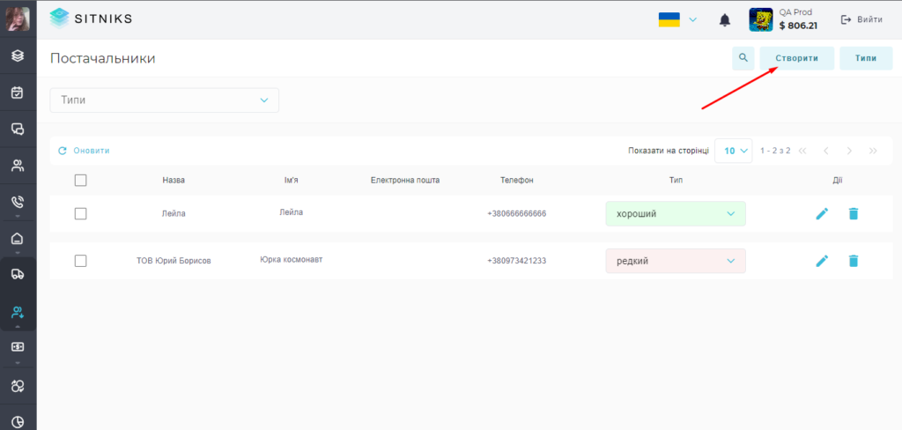
Task: Expand the language chevron next to flag
Action: tap(692, 20)
